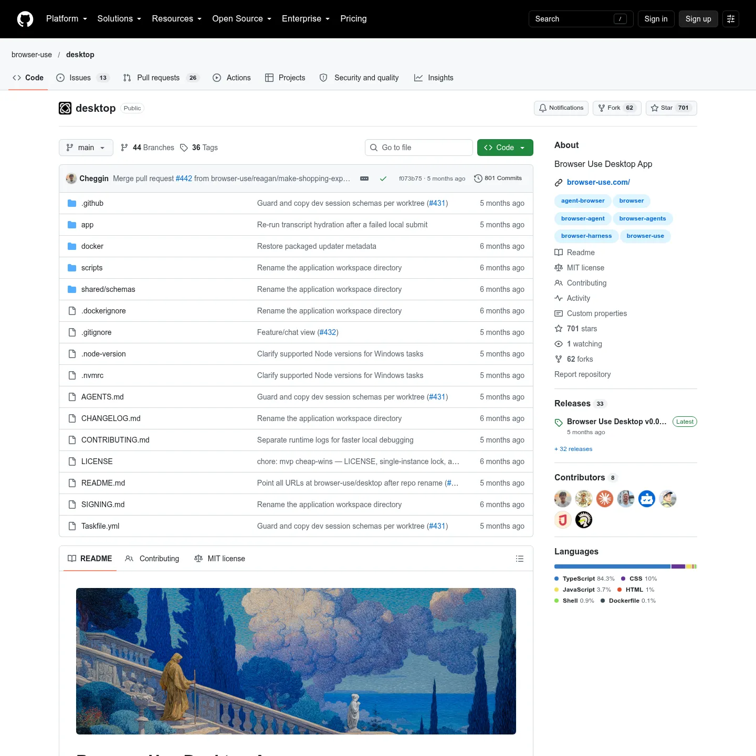The image size is (756, 756).
Task: Open the orange starburst contributor avatar
Action: (x=605, y=499)
